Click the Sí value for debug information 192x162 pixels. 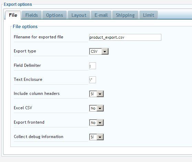click(x=92, y=137)
